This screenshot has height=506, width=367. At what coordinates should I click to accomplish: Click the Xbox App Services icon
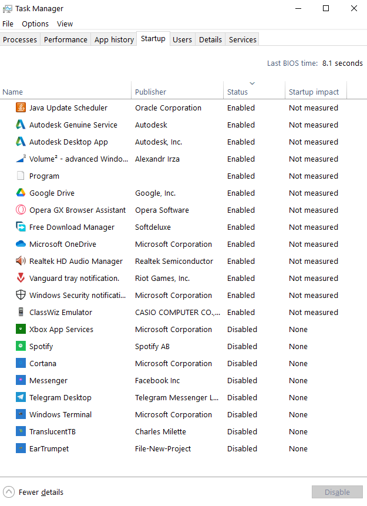[21, 330]
